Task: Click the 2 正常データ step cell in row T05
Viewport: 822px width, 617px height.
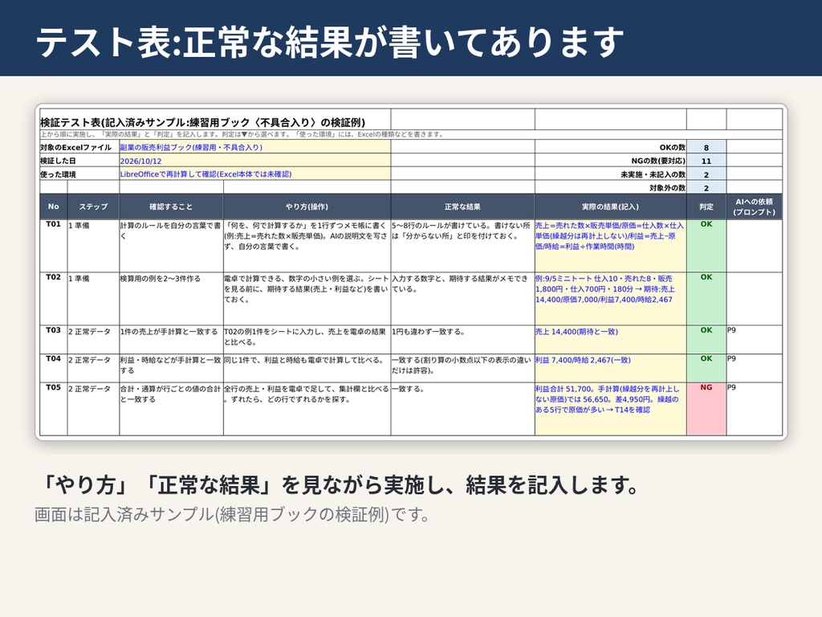Action: pyautogui.click(x=93, y=409)
